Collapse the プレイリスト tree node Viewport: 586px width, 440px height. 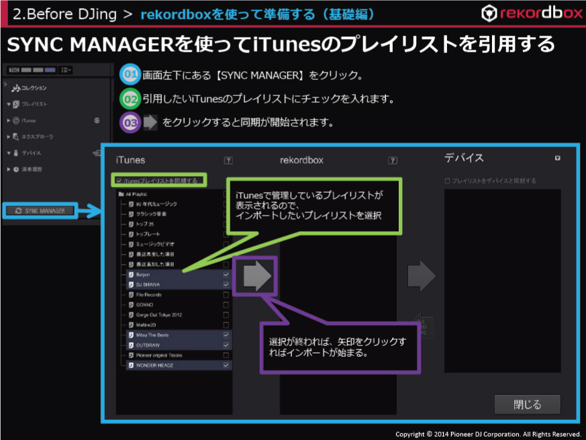point(9,104)
